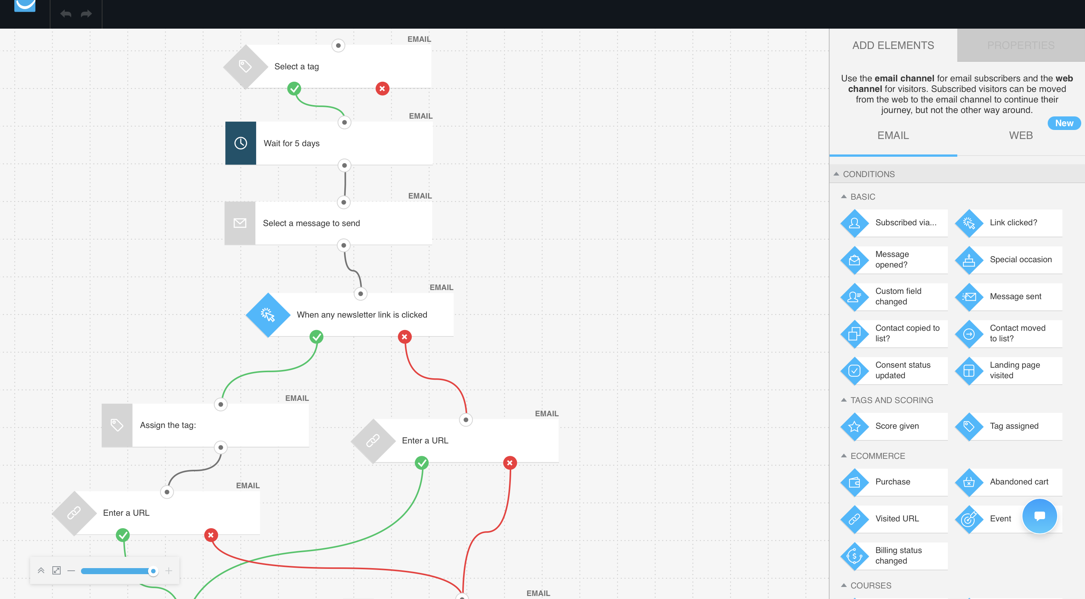Click green yes connector of newsletter link condition

point(316,337)
